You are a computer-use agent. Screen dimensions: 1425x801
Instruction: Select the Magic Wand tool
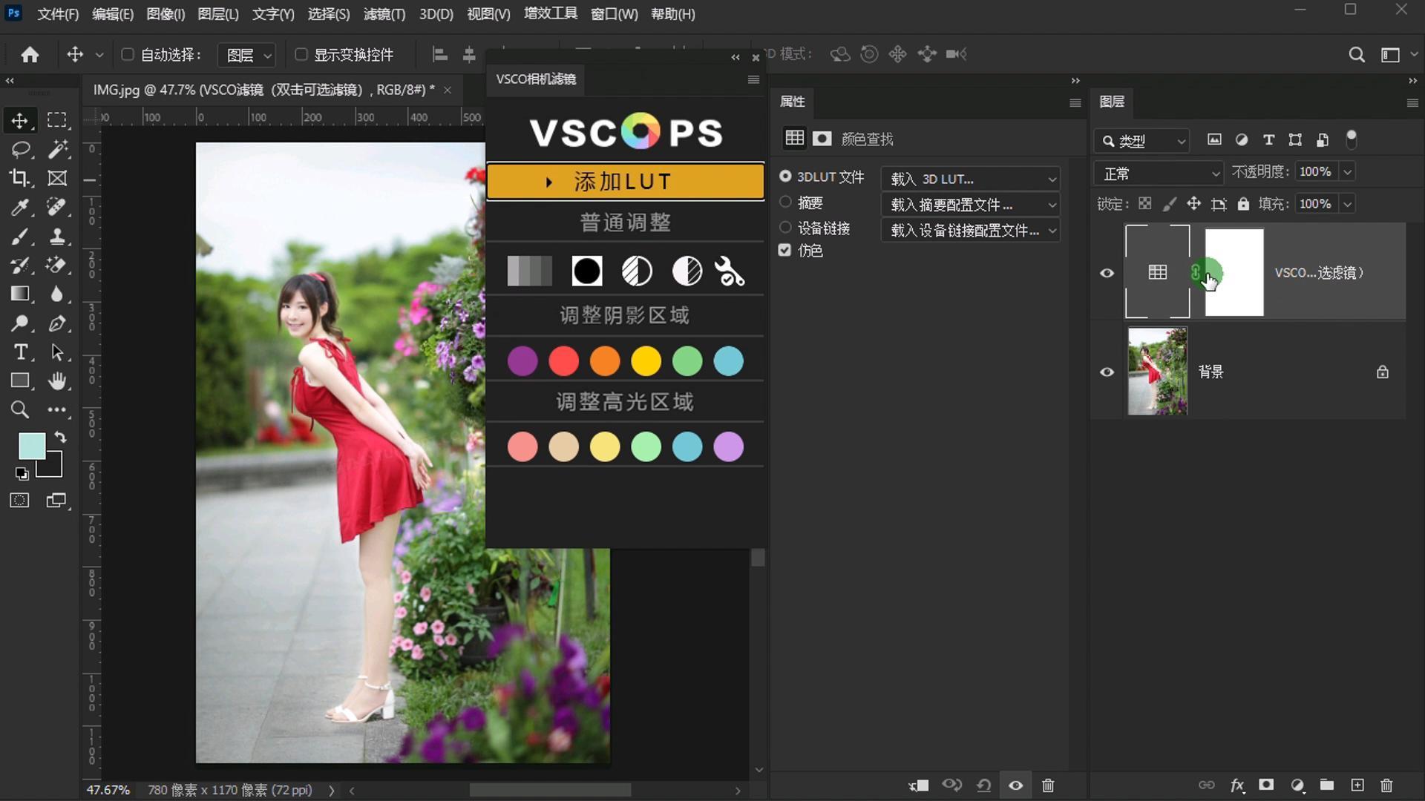[x=57, y=149]
